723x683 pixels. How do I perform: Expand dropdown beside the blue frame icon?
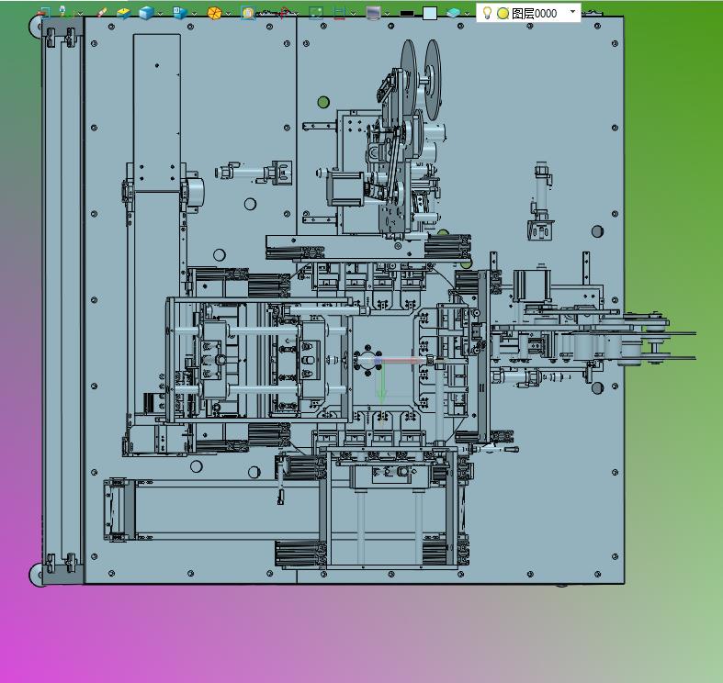(x=353, y=14)
